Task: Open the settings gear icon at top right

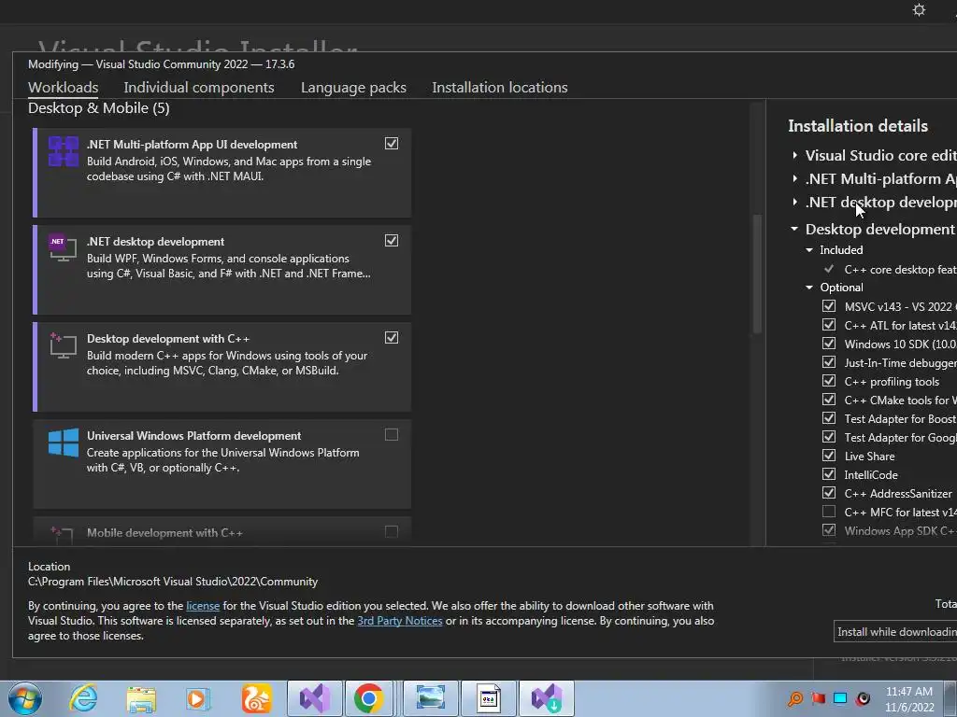Action: 920,9
